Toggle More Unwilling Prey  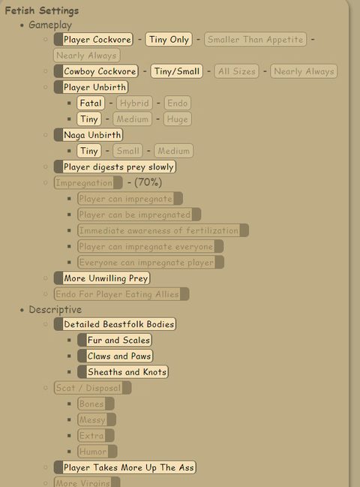click(102, 278)
